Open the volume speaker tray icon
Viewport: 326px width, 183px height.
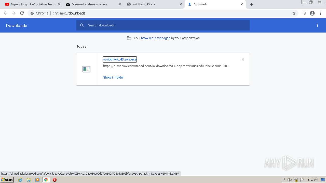(x=290, y=180)
